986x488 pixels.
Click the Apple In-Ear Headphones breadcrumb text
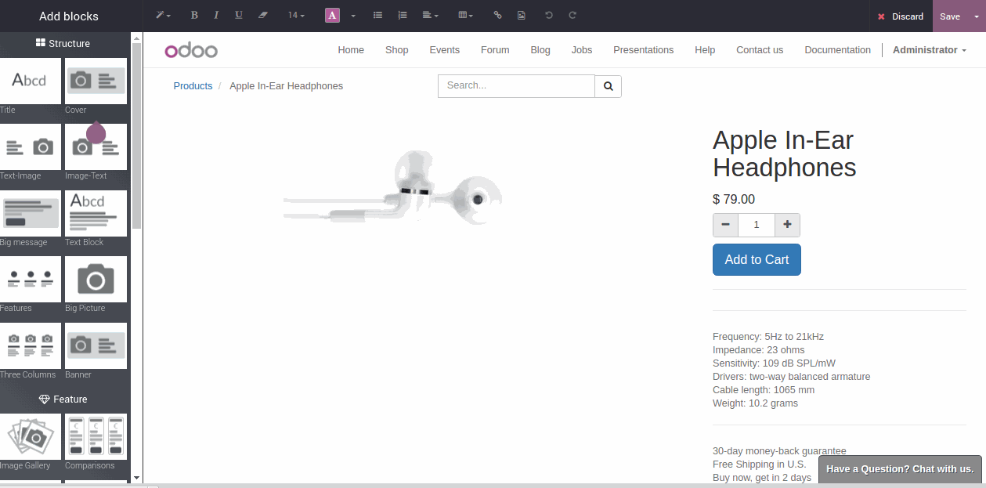(287, 86)
